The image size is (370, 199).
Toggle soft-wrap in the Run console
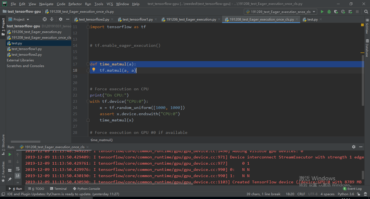(18, 169)
